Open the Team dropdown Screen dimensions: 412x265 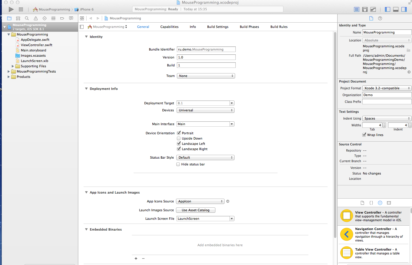coord(206,76)
